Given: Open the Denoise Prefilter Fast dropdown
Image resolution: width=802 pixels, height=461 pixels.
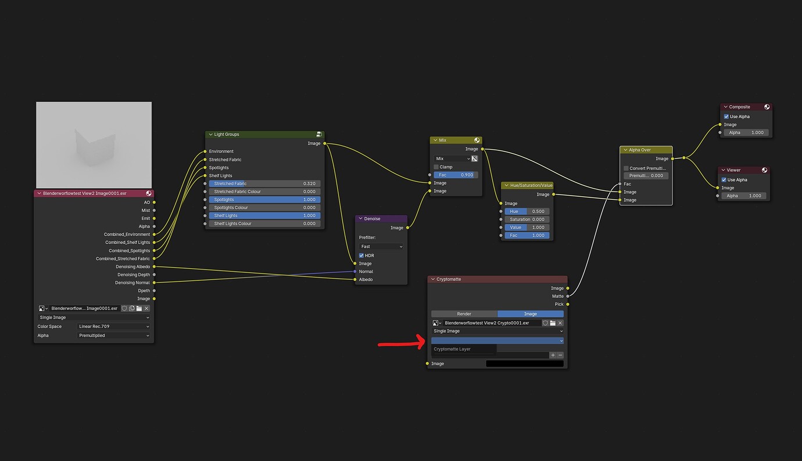Looking at the screenshot, I should 381,247.
